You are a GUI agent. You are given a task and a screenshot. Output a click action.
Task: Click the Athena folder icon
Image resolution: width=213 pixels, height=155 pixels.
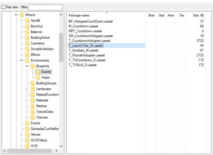(22, 15)
